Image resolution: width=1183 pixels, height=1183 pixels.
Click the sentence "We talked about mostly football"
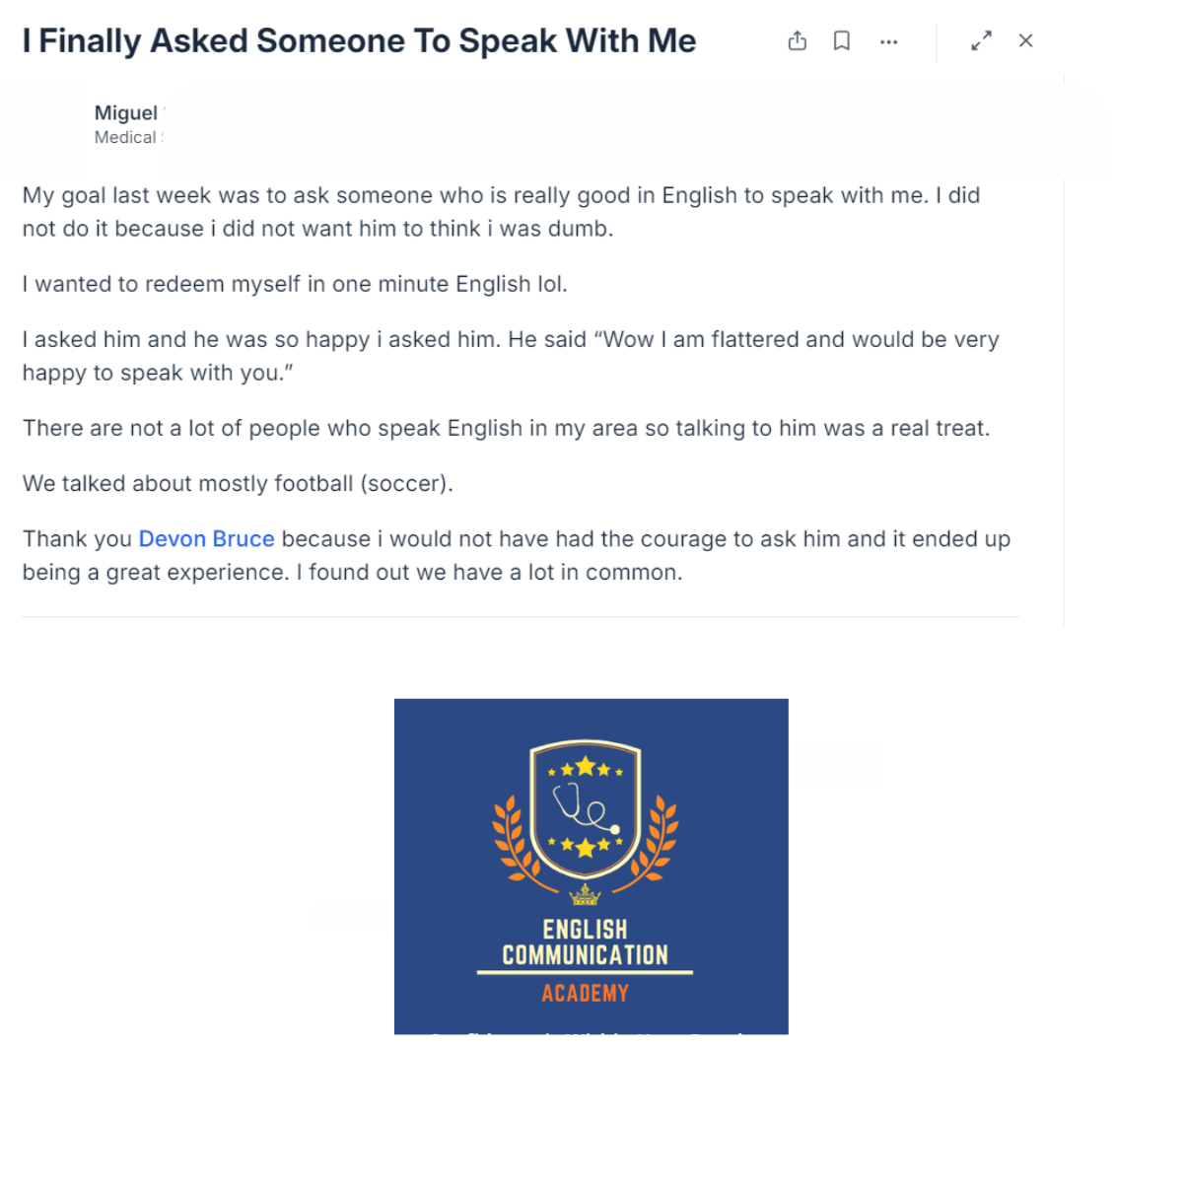tap(238, 484)
